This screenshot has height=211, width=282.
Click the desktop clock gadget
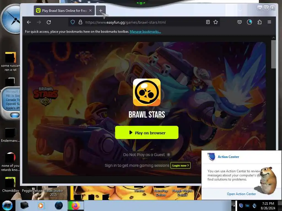click(11, 20)
